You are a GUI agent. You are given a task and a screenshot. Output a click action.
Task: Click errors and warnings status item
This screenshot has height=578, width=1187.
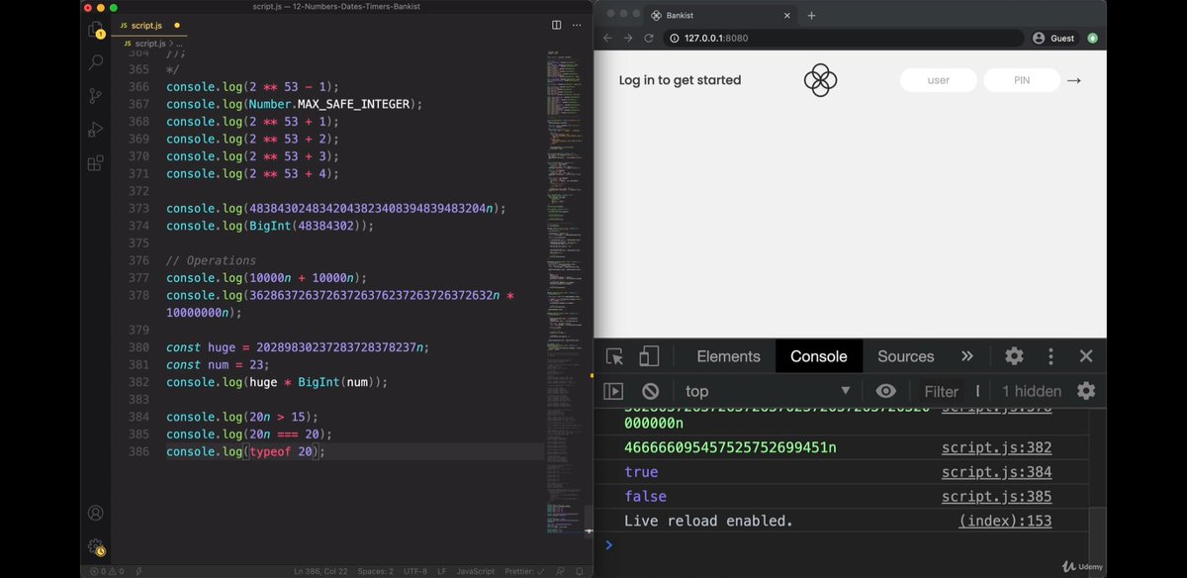[x=107, y=571]
